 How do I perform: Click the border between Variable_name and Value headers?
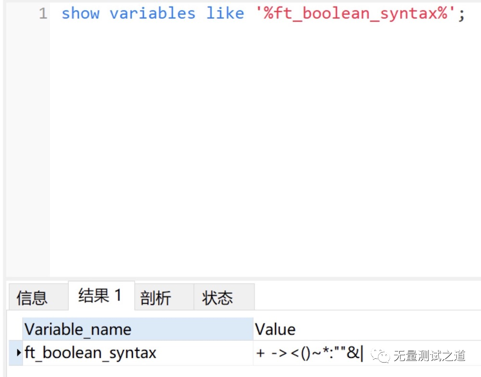(253, 329)
